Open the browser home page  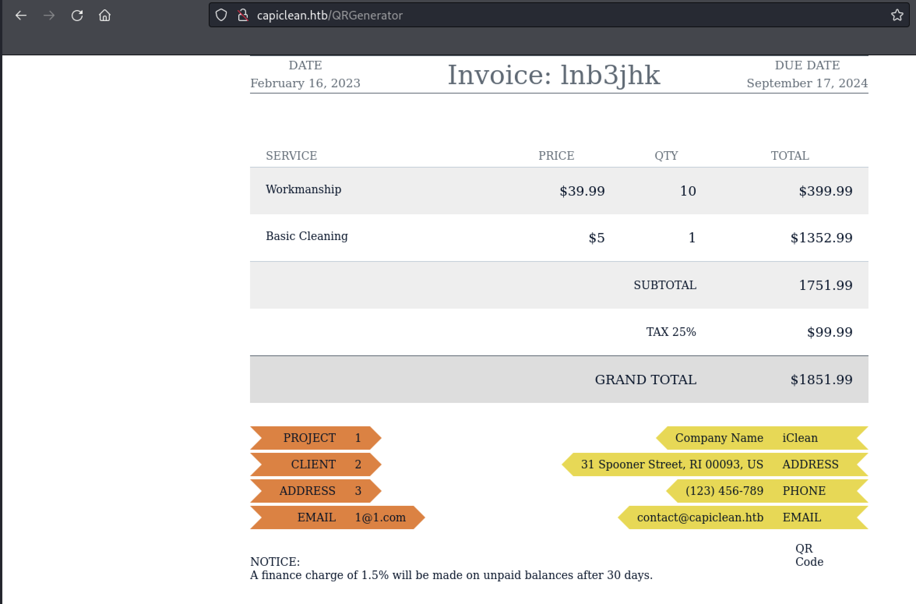[x=106, y=16]
